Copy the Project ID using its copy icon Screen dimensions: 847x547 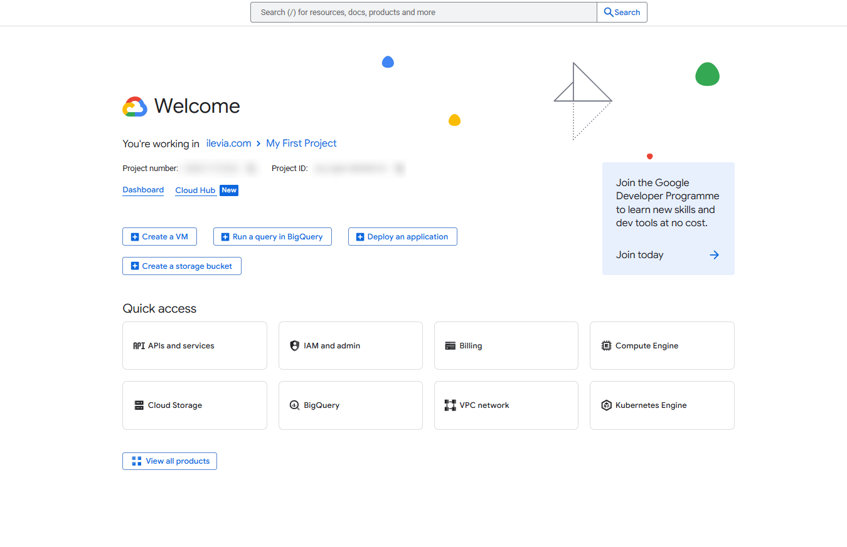pos(400,168)
